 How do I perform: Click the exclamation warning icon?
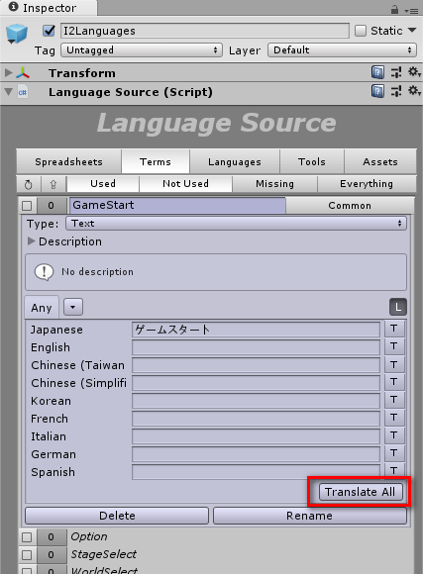[x=44, y=272]
